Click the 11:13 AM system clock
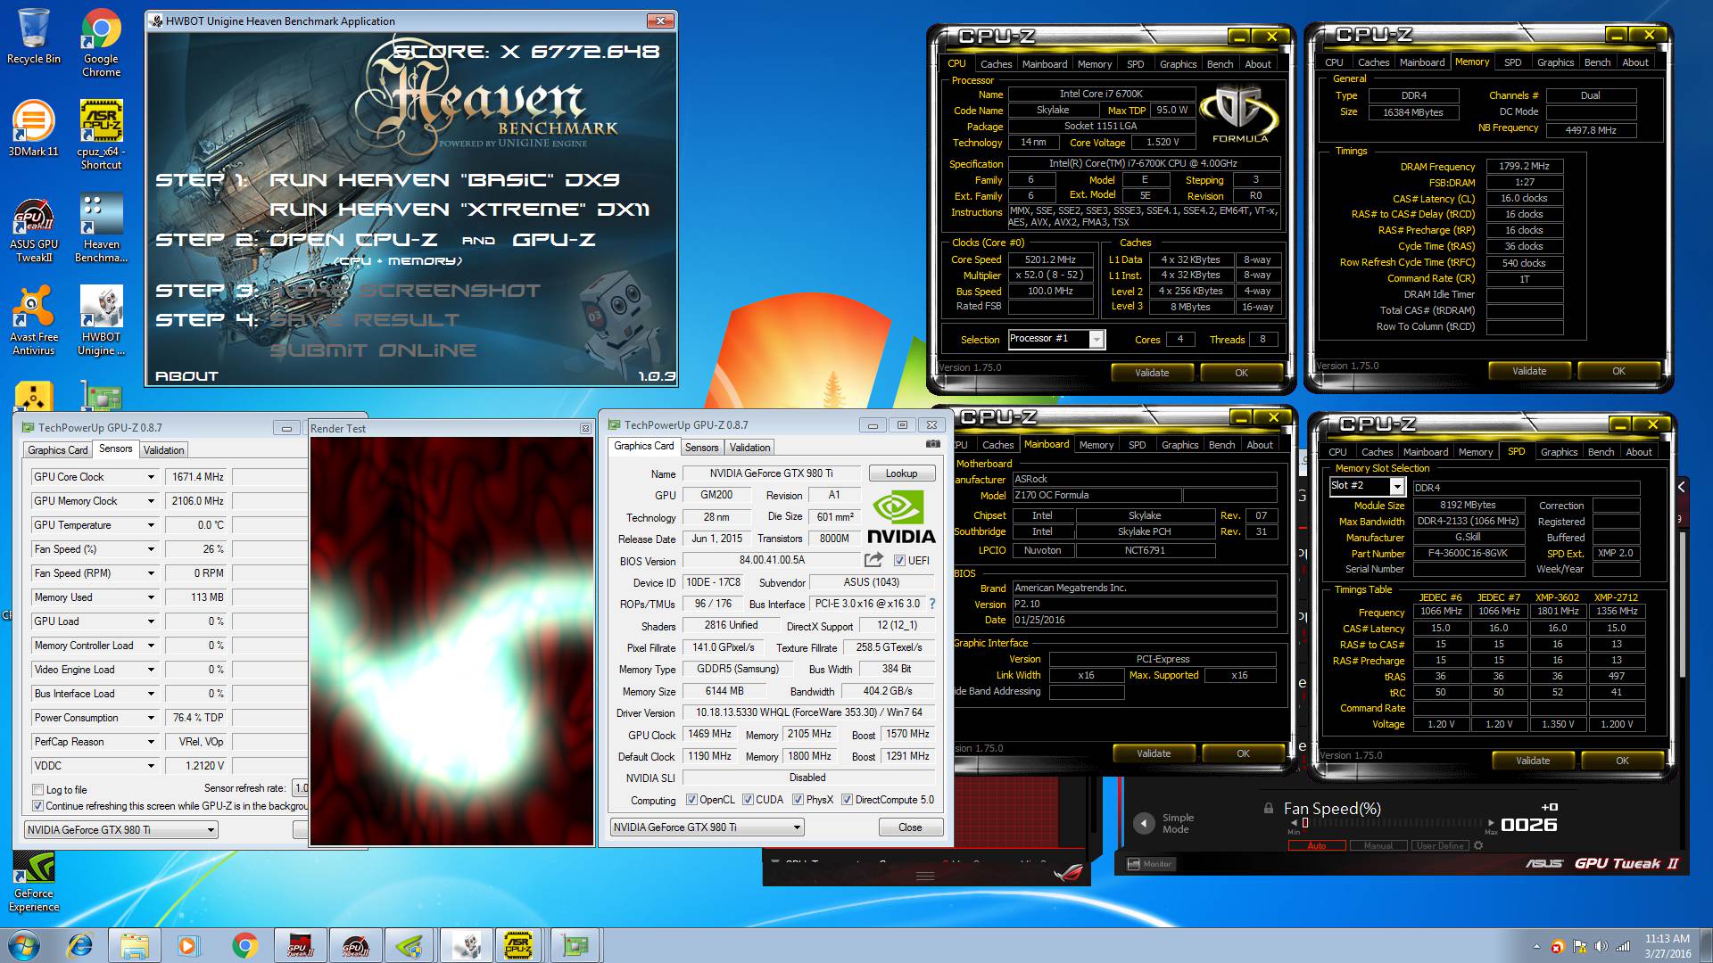The image size is (1713, 963). click(x=1667, y=939)
